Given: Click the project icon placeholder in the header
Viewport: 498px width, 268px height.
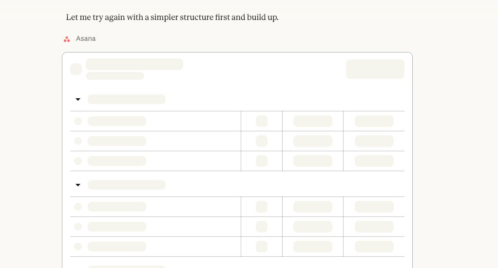Looking at the screenshot, I should [76, 69].
